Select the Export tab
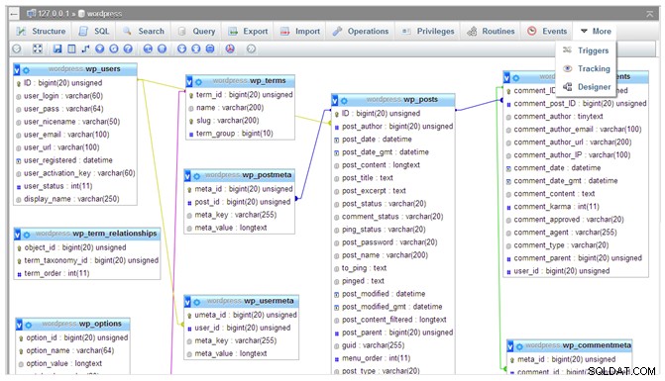 point(248,32)
